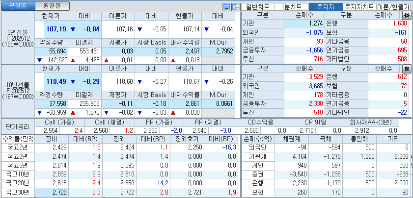
Task: Click the 순매수(억) header cell
Action: [258, 139]
